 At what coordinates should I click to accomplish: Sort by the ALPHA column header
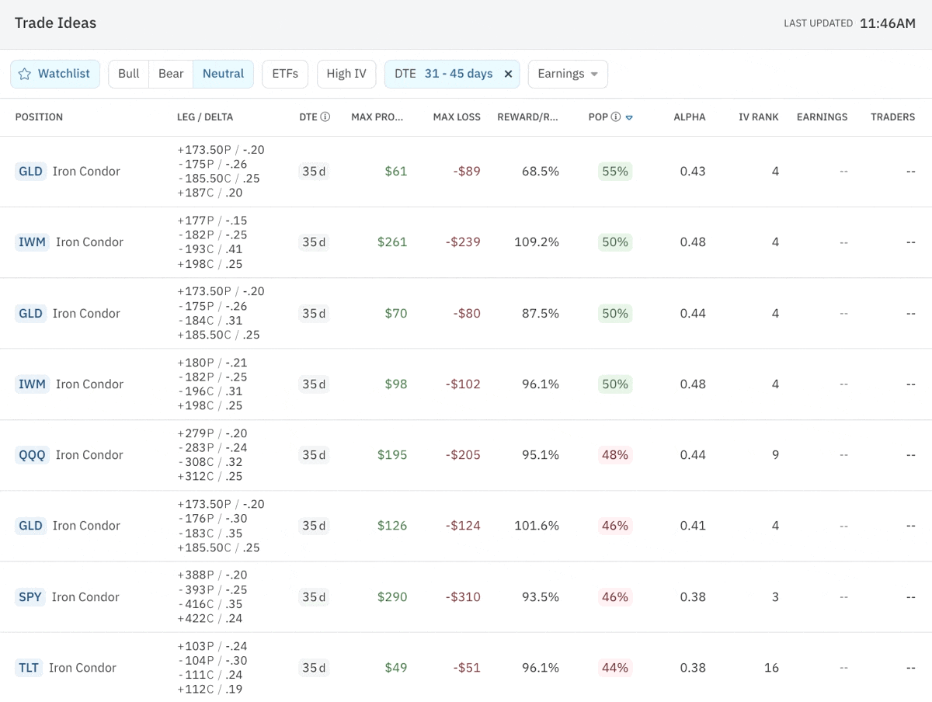tap(690, 117)
